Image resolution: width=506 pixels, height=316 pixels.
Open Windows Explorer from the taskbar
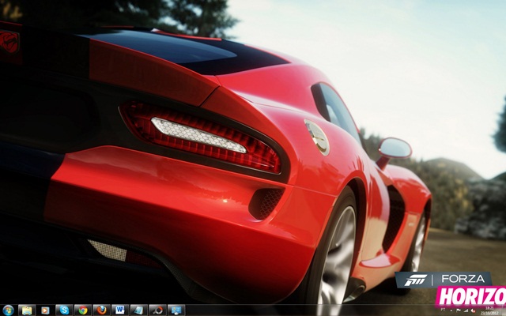[27, 310]
